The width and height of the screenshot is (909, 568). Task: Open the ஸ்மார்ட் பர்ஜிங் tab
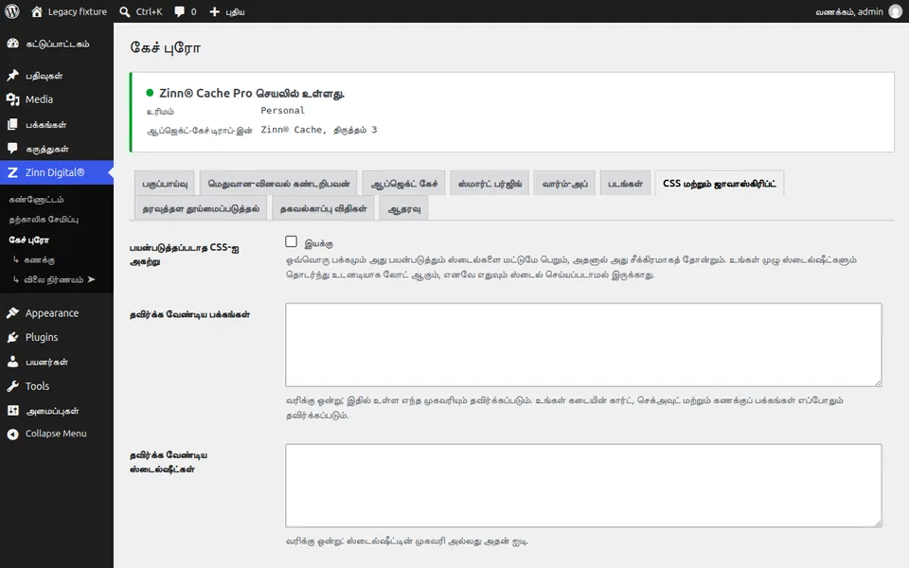[x=490, y=184]
